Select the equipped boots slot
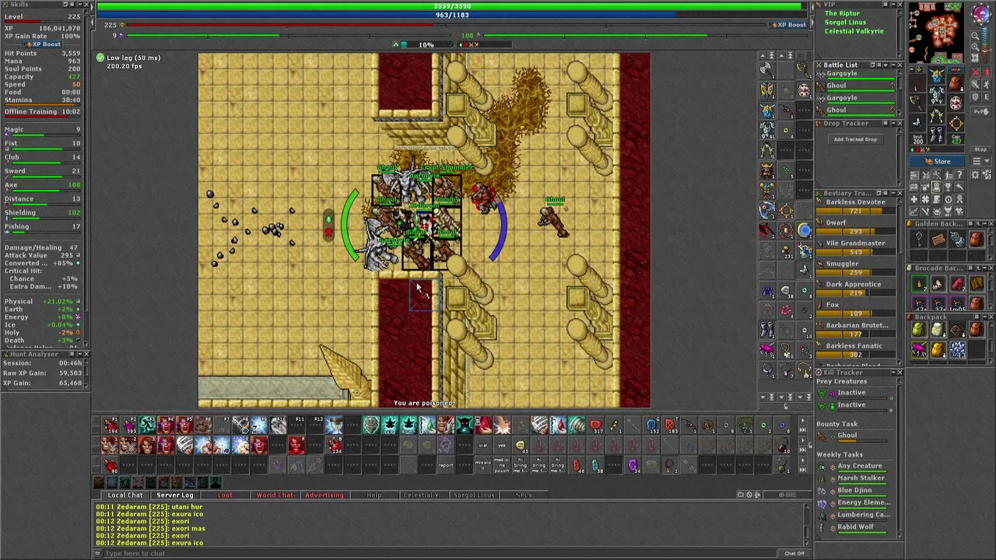The width and height of the screenshot is (996, 560). coord(937,135)
